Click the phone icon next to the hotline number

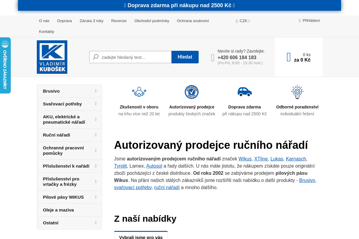[x=212, y=57]
